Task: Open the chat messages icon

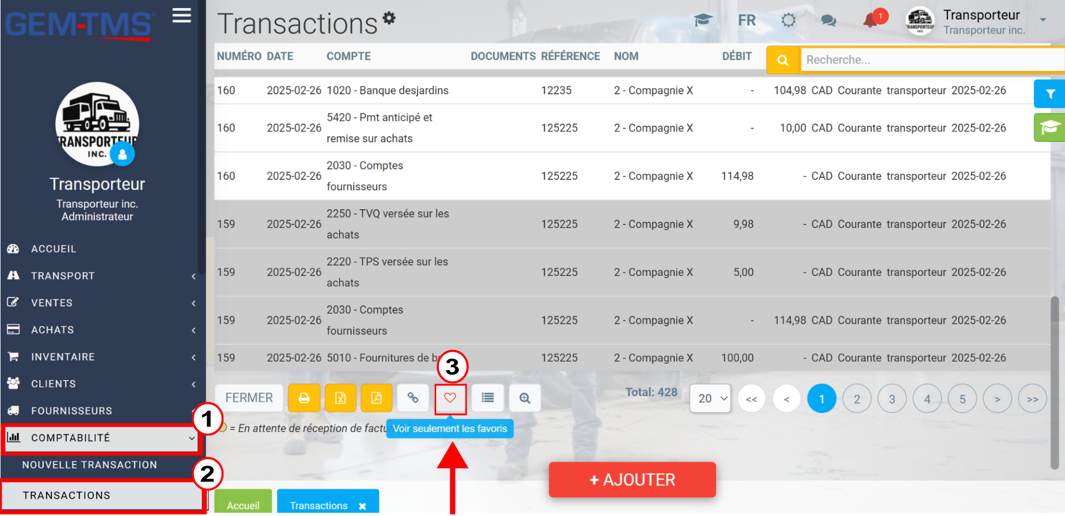Action: coord(828,21)
